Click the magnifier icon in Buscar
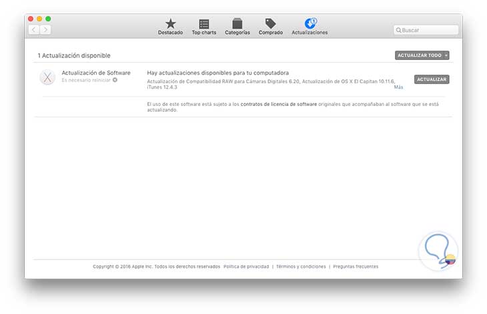The width and height of the screenshot is (487, 314). (398, 30)
